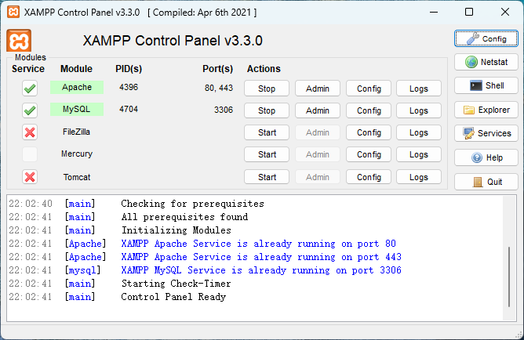Click the 'Checking for prerequisites' log line
The height and width of the screenshot is (340, 524).
[x=192, y=204]
